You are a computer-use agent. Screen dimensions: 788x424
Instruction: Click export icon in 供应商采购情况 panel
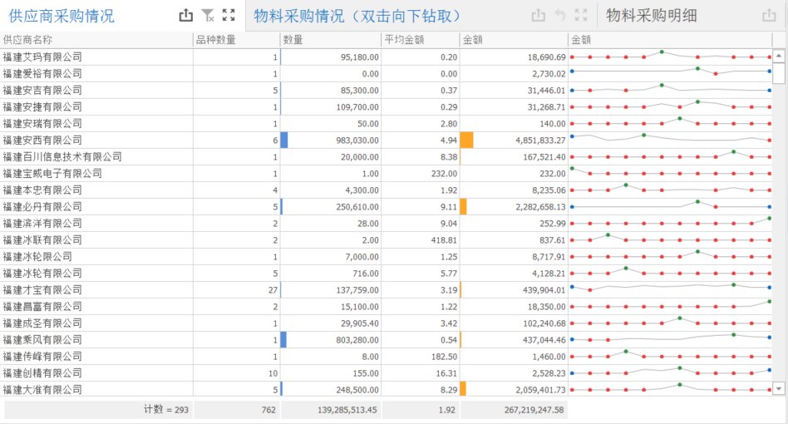[186, 15]
